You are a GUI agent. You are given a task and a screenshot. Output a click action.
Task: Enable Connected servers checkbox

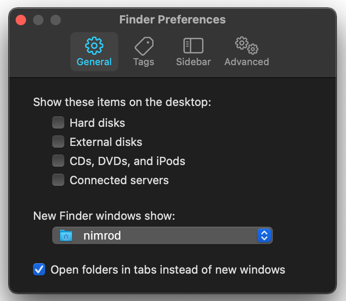click(58, 180)
